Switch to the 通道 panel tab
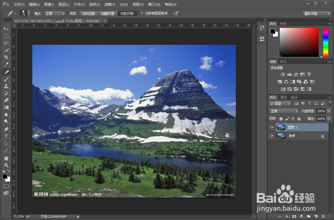This screenshot has height=220, width=334. 283,97
